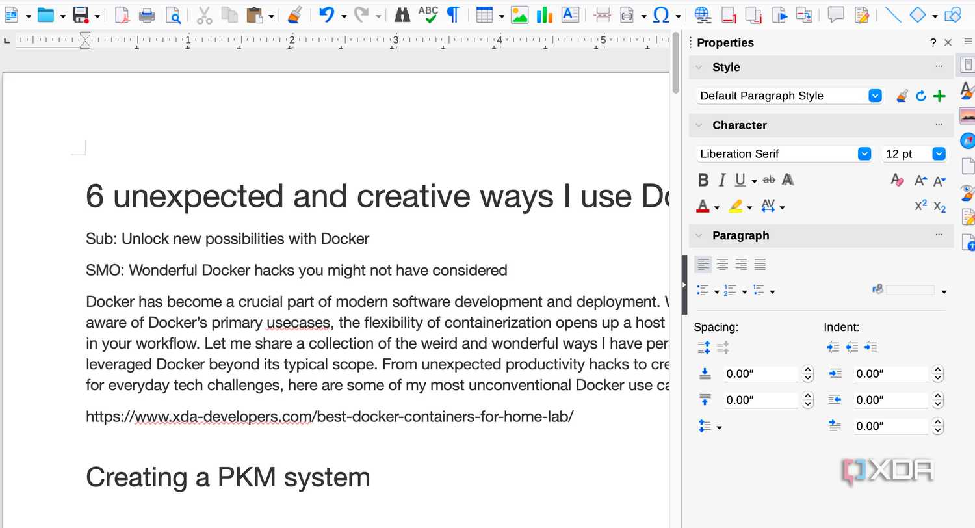Insert a table from the toolbar
This screenshot has width=975, height=528.
point(484,14)
